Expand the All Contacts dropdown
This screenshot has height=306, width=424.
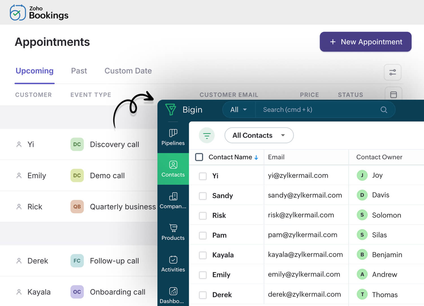pos(259,135)
